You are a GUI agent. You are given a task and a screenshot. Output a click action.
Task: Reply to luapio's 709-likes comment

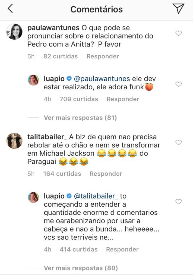(123, 99)
